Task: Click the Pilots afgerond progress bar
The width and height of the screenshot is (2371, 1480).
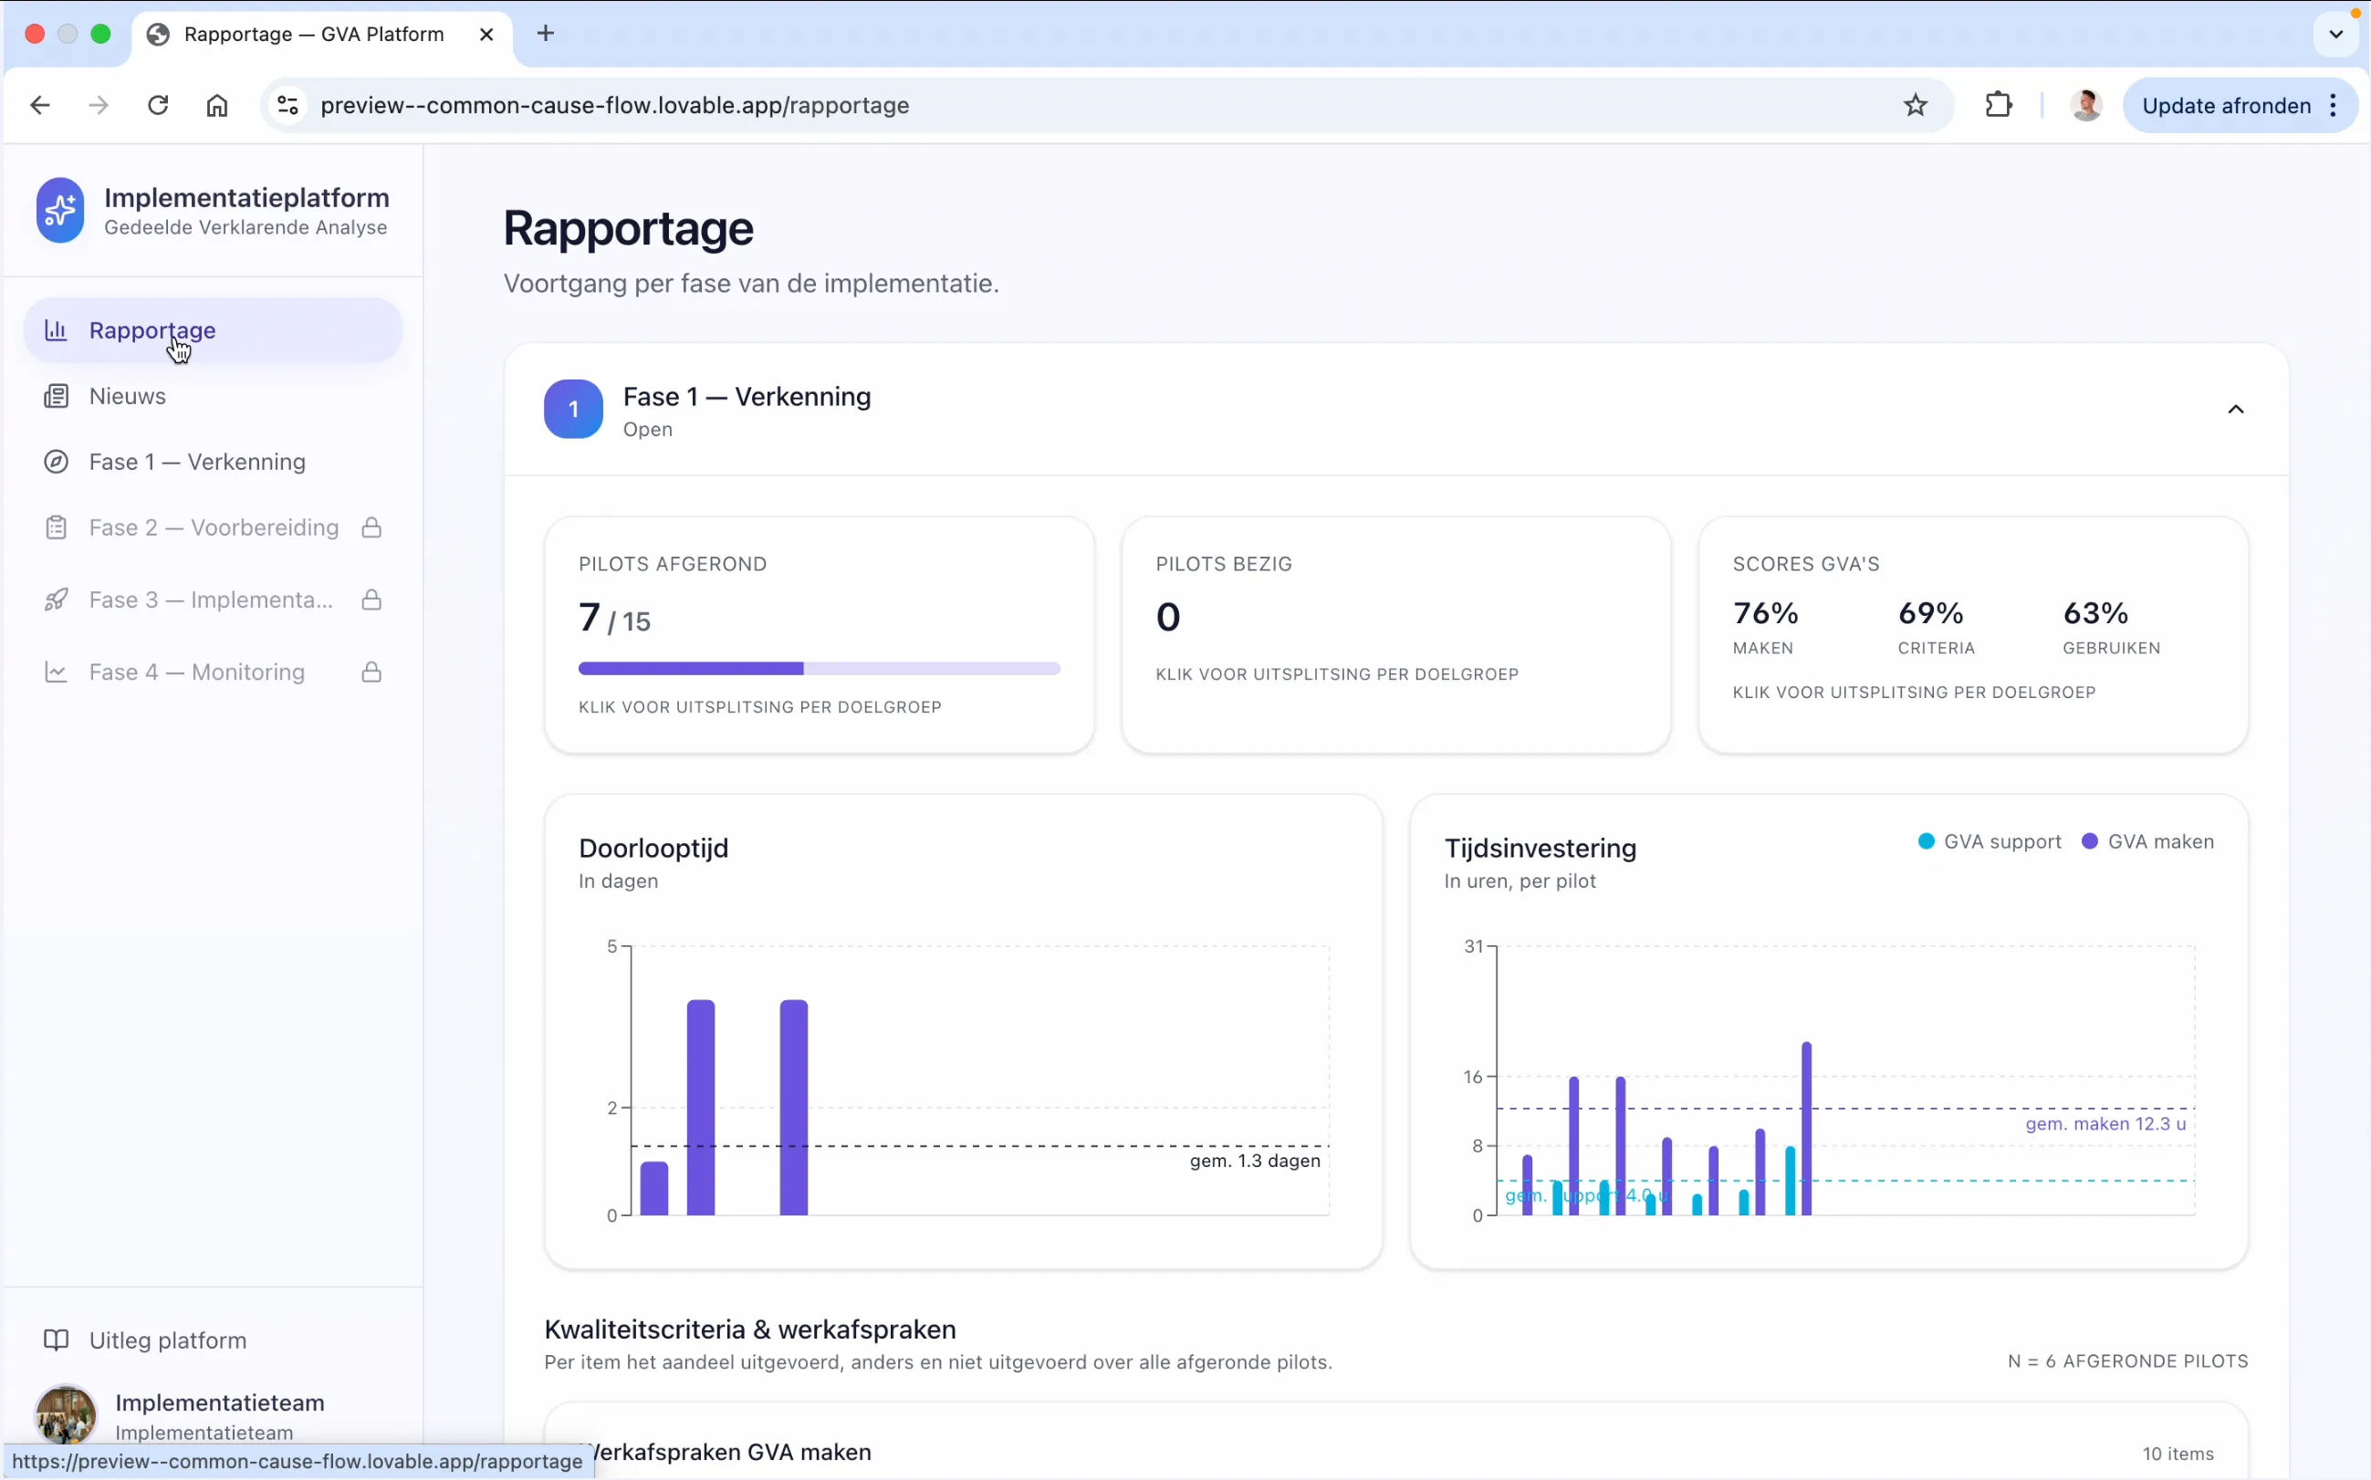Action: [820, 669]
